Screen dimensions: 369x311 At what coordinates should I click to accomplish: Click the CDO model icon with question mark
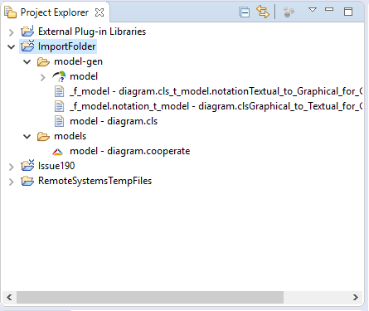coord(59,76)
